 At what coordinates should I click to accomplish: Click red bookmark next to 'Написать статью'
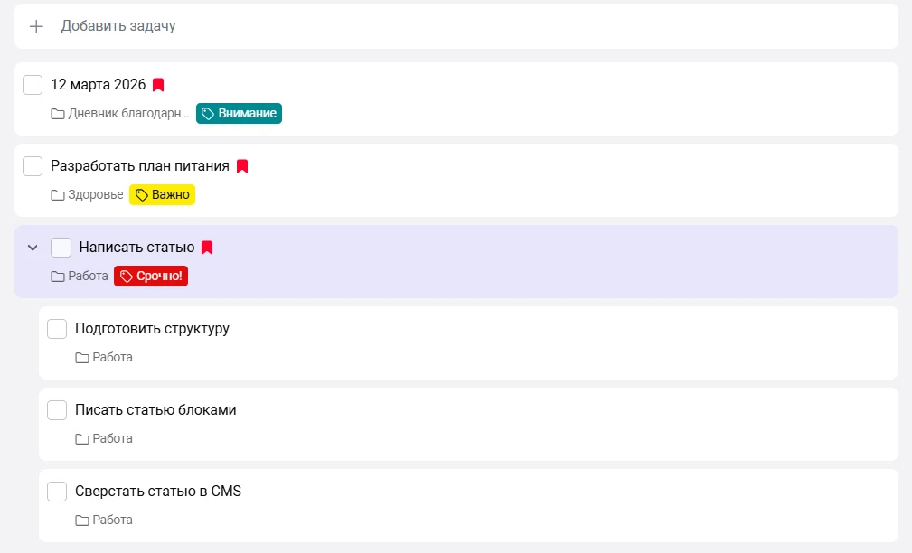[207, 248]
